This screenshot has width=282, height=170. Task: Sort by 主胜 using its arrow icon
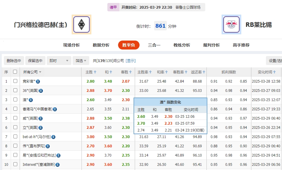click(x=95, y=72)
